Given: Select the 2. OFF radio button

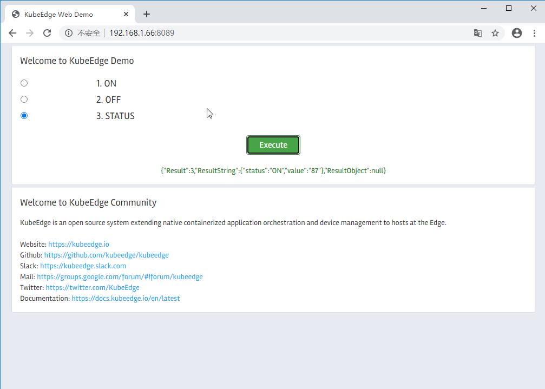Looking at the screenshot, I should pos(24,100).
